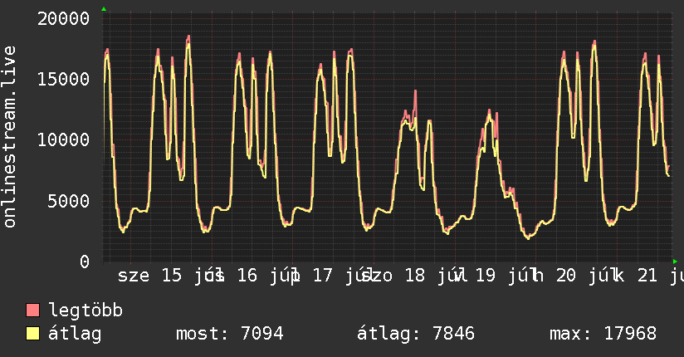Click the onlinestream.live vertical axis title
The height and width of the screenshot is (357, 684).
[x=9, y=137]
